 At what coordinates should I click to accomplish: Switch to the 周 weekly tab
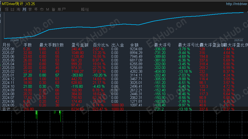(18, 9)
